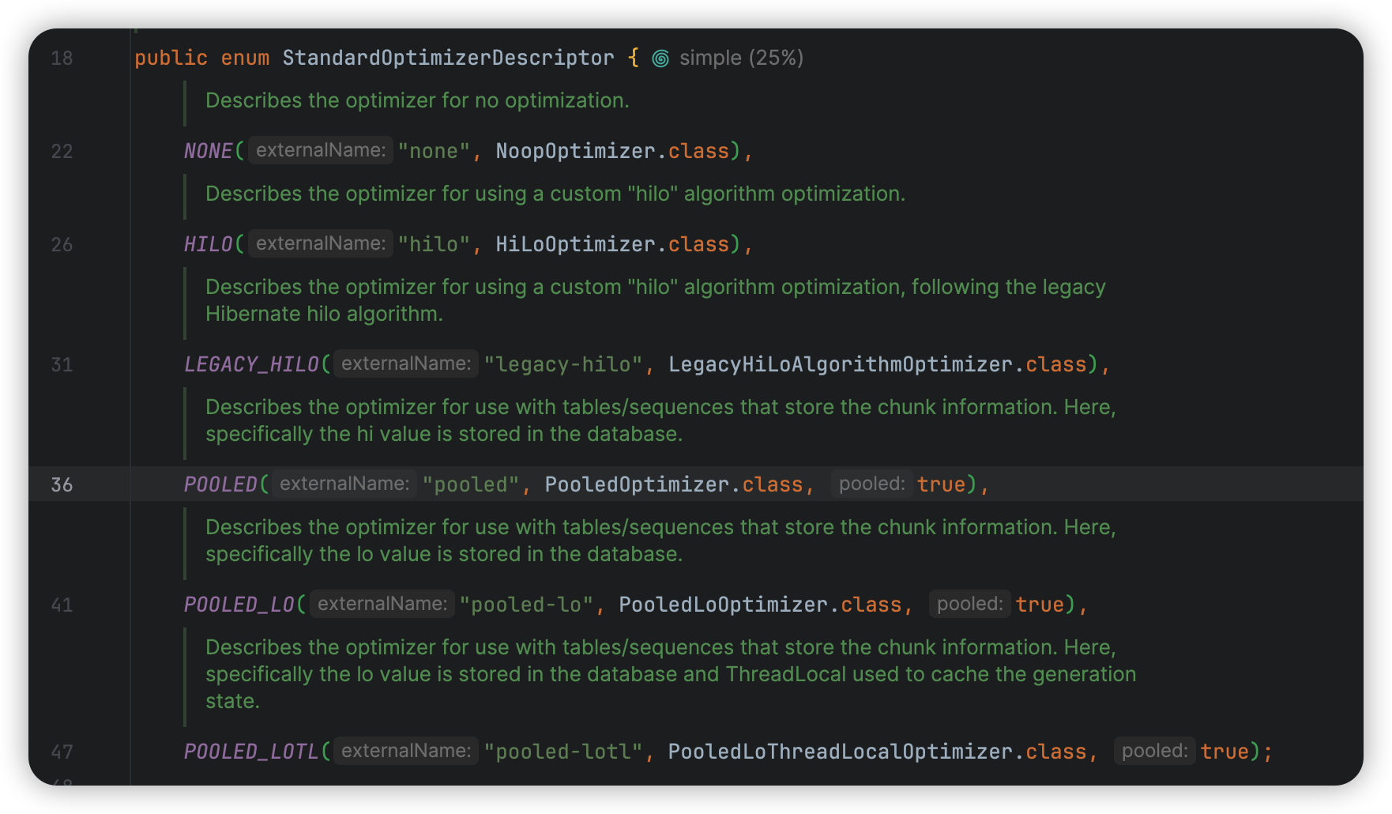The width and height of the screenshot is (1392, 814).
Task: Click HiLoOptimizer class reference
Action: click(575, 244)
